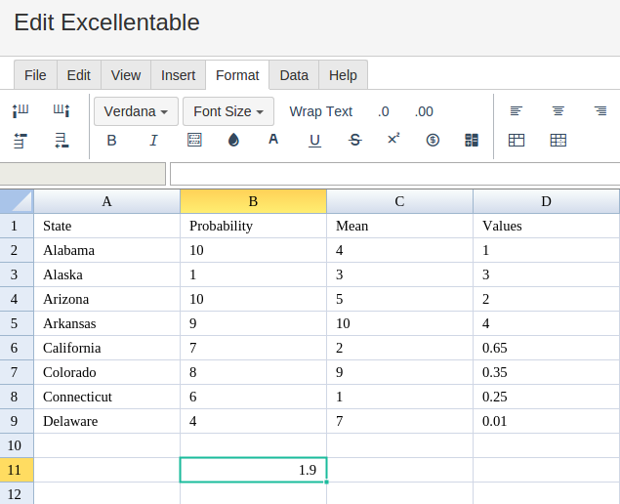The image size is (620, 504).
Task: Toggle bold formatting
Action: point(111,140)
